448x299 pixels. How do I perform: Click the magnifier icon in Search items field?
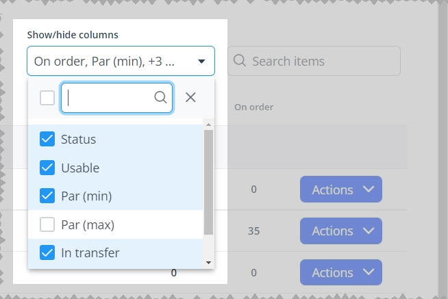pos(240,61)
